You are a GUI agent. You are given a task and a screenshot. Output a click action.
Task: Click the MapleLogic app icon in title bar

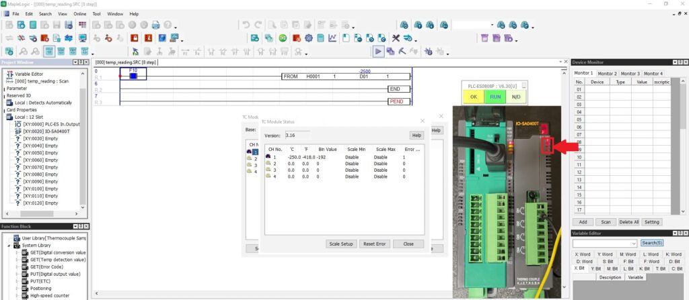point(3,3)
